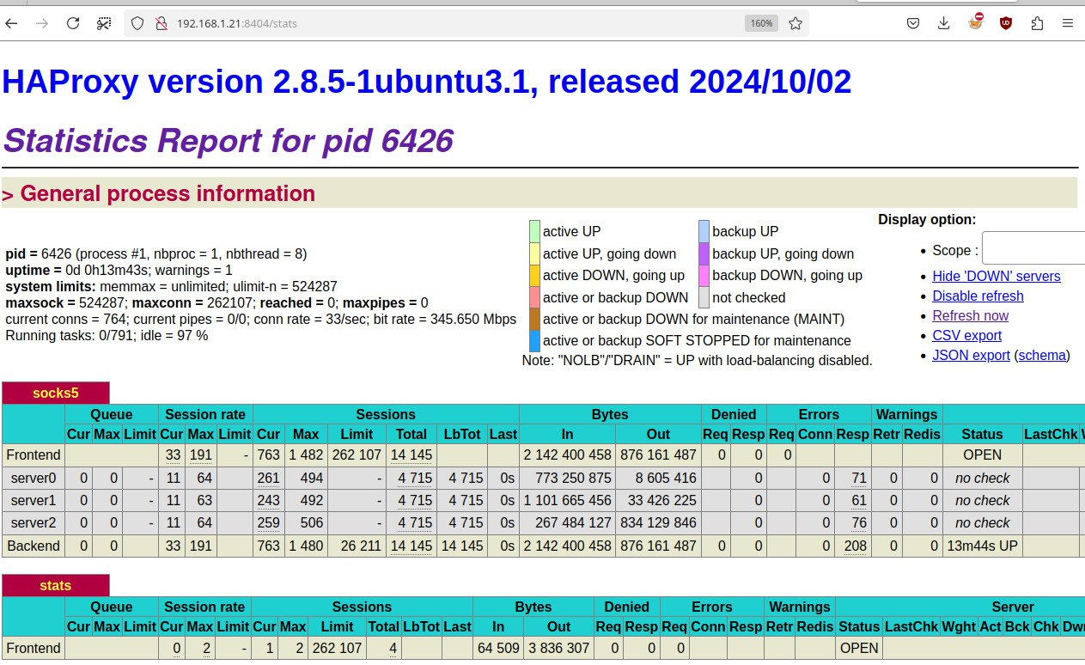Click the active DOWN, going up swatch
The height and width of the screenshot is (665, 1085).
pyautogui.click(x=534, y=276)
